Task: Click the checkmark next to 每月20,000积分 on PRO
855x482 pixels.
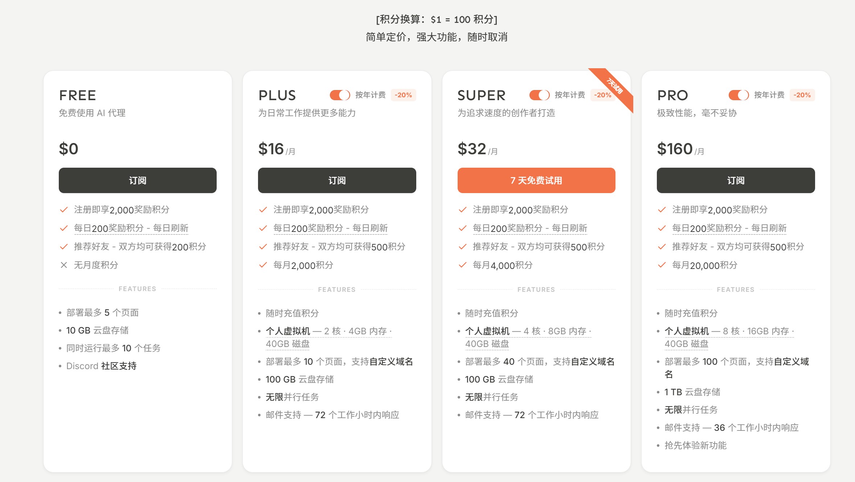Action: 661,265
